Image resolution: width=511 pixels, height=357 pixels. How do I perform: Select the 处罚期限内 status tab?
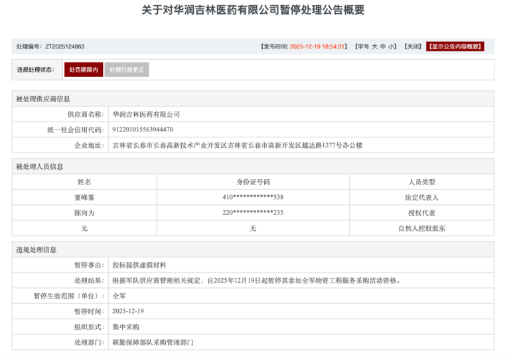point(84,70)
